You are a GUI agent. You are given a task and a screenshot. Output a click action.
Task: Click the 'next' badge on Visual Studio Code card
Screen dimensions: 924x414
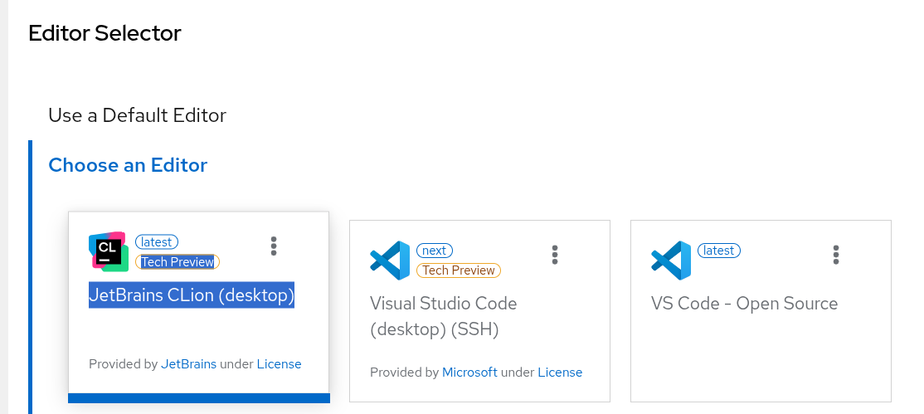(x=435, y=251)
